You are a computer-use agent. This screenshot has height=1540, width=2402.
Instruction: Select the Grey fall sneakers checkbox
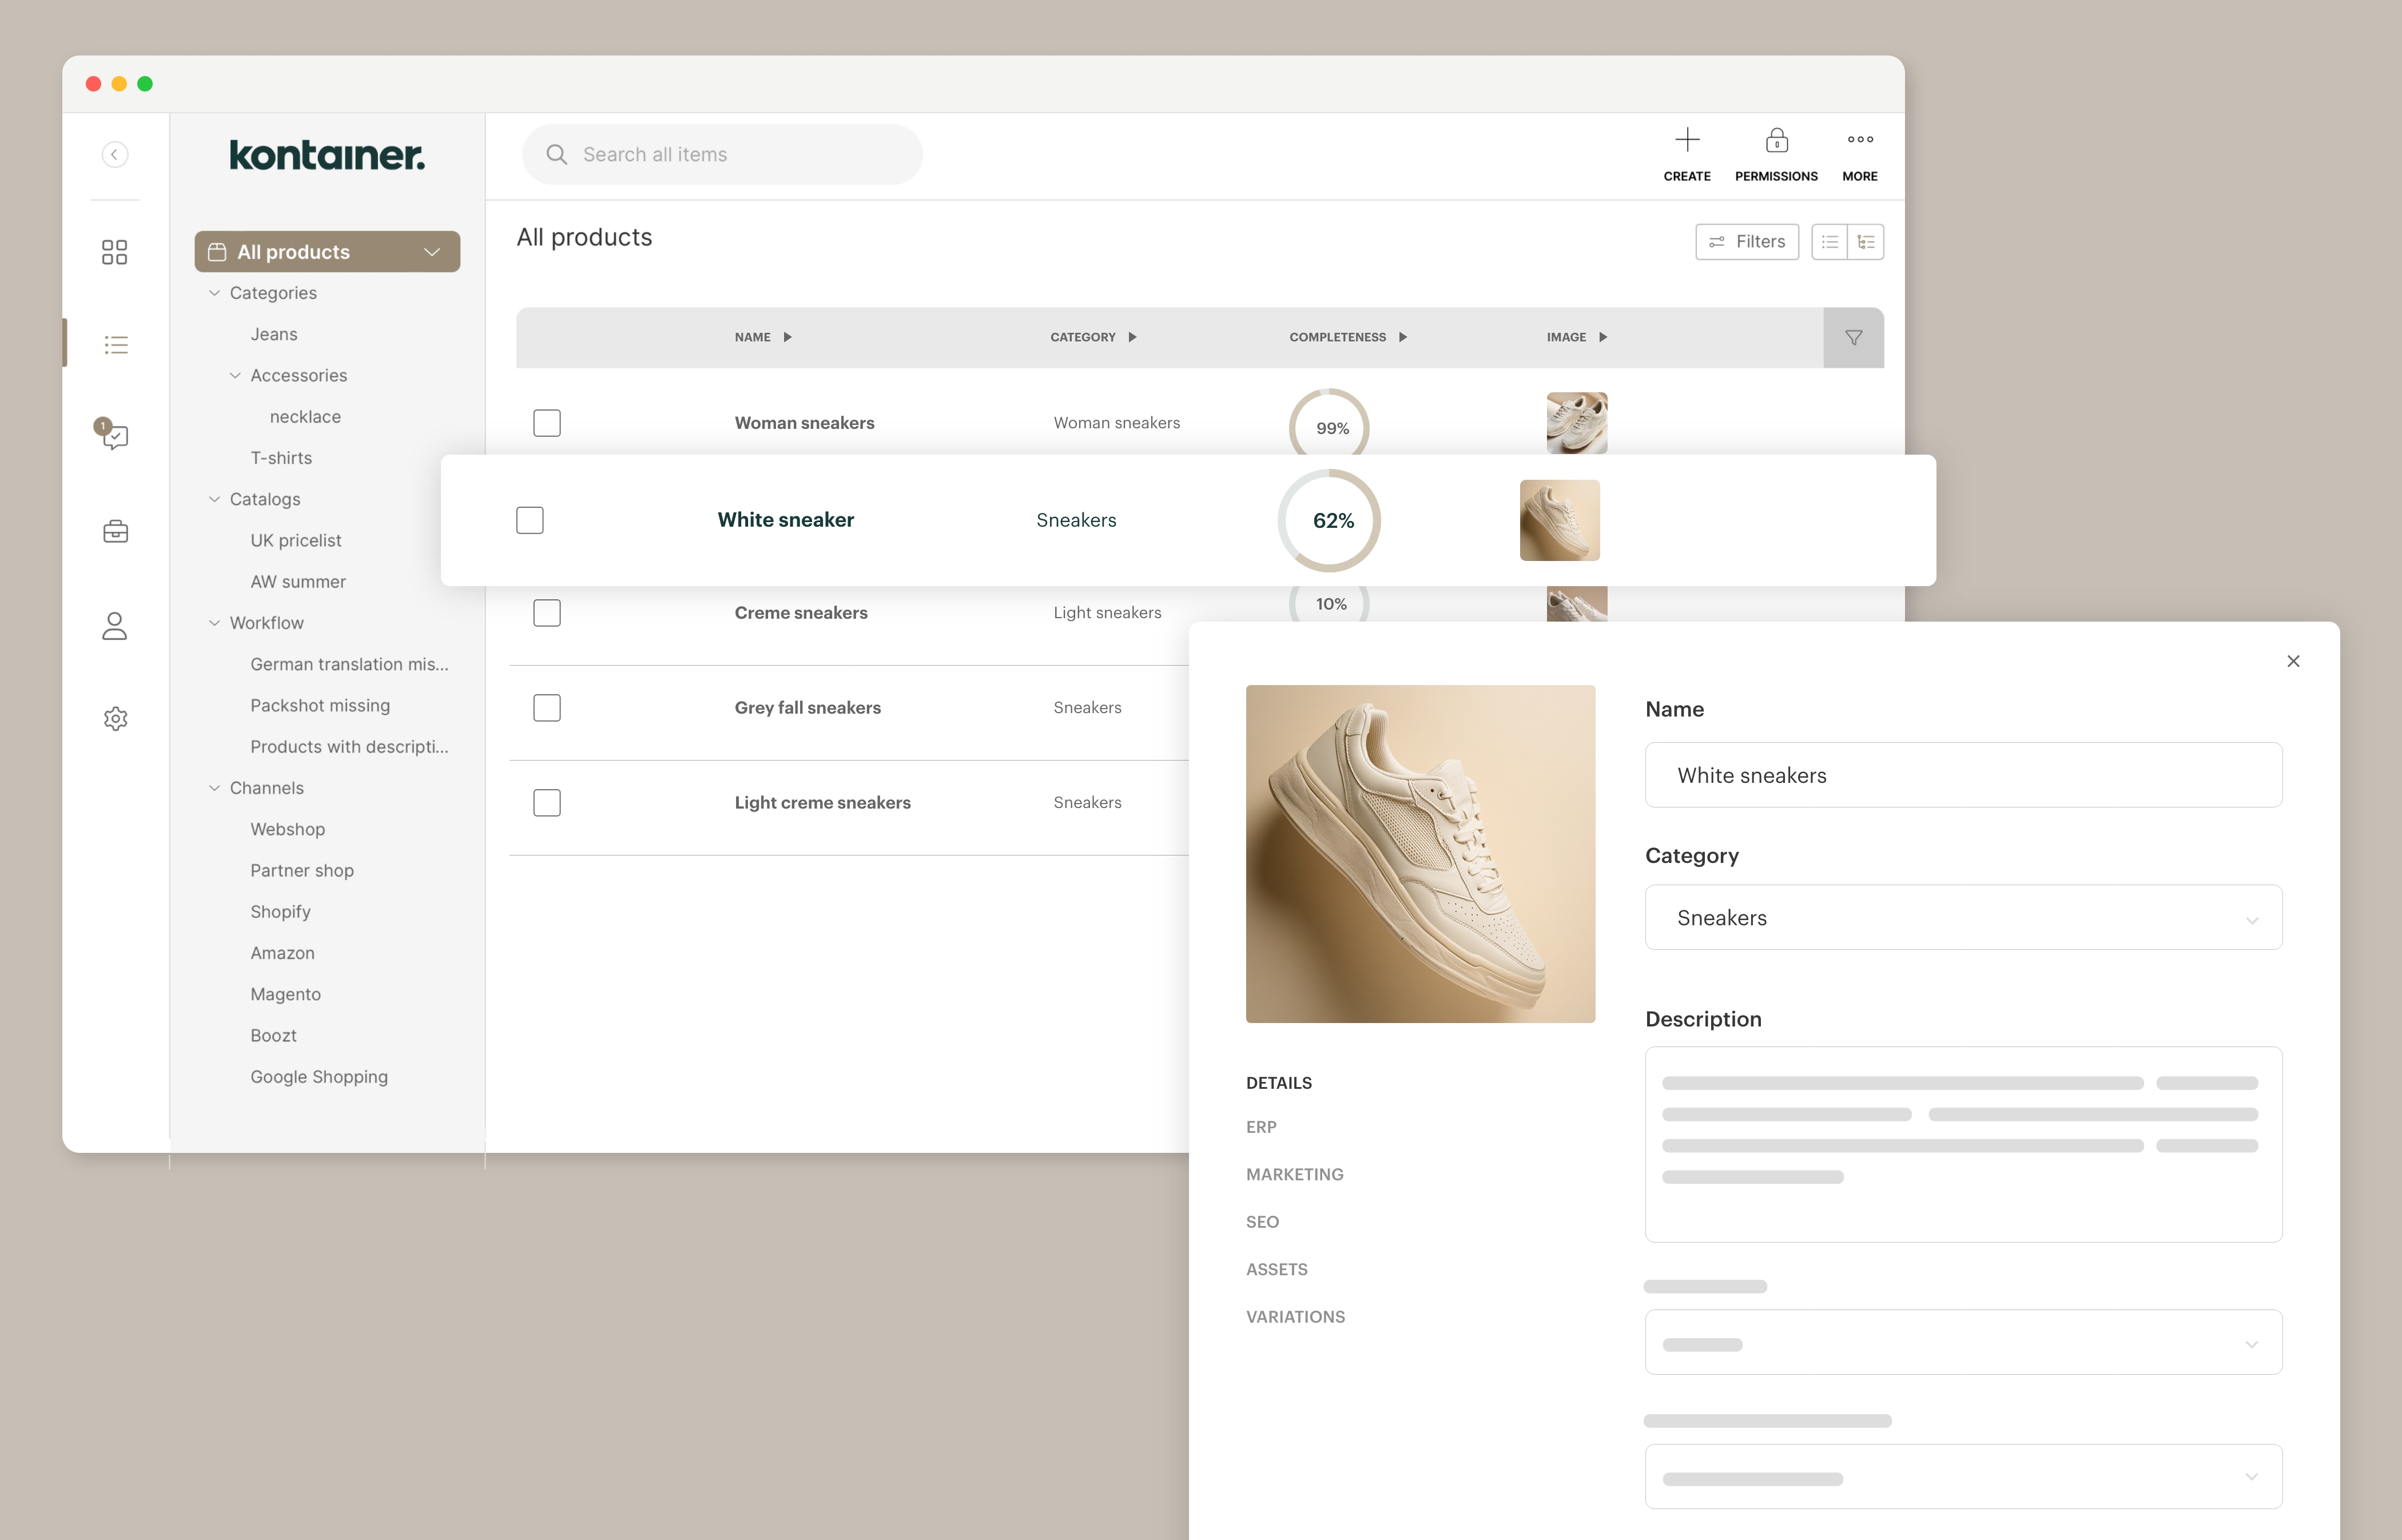547,707
